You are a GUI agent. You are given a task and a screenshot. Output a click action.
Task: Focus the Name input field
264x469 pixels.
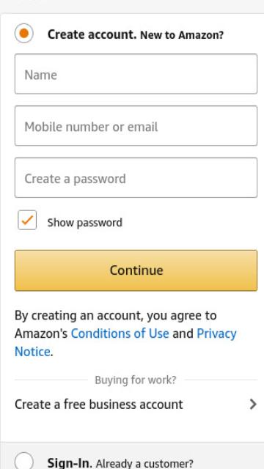click(x=136, y=74)
